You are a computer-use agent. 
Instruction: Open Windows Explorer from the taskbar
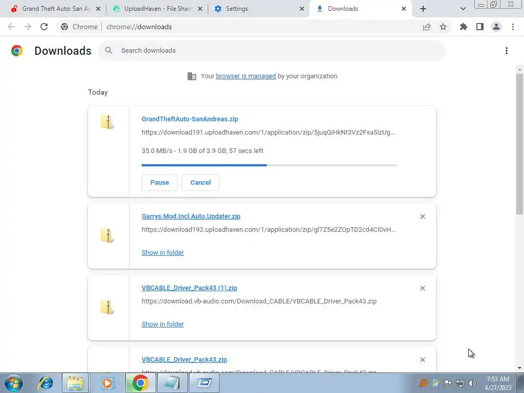75,383
